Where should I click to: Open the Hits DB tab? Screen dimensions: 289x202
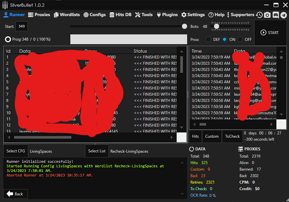click(x=120, y=15)
